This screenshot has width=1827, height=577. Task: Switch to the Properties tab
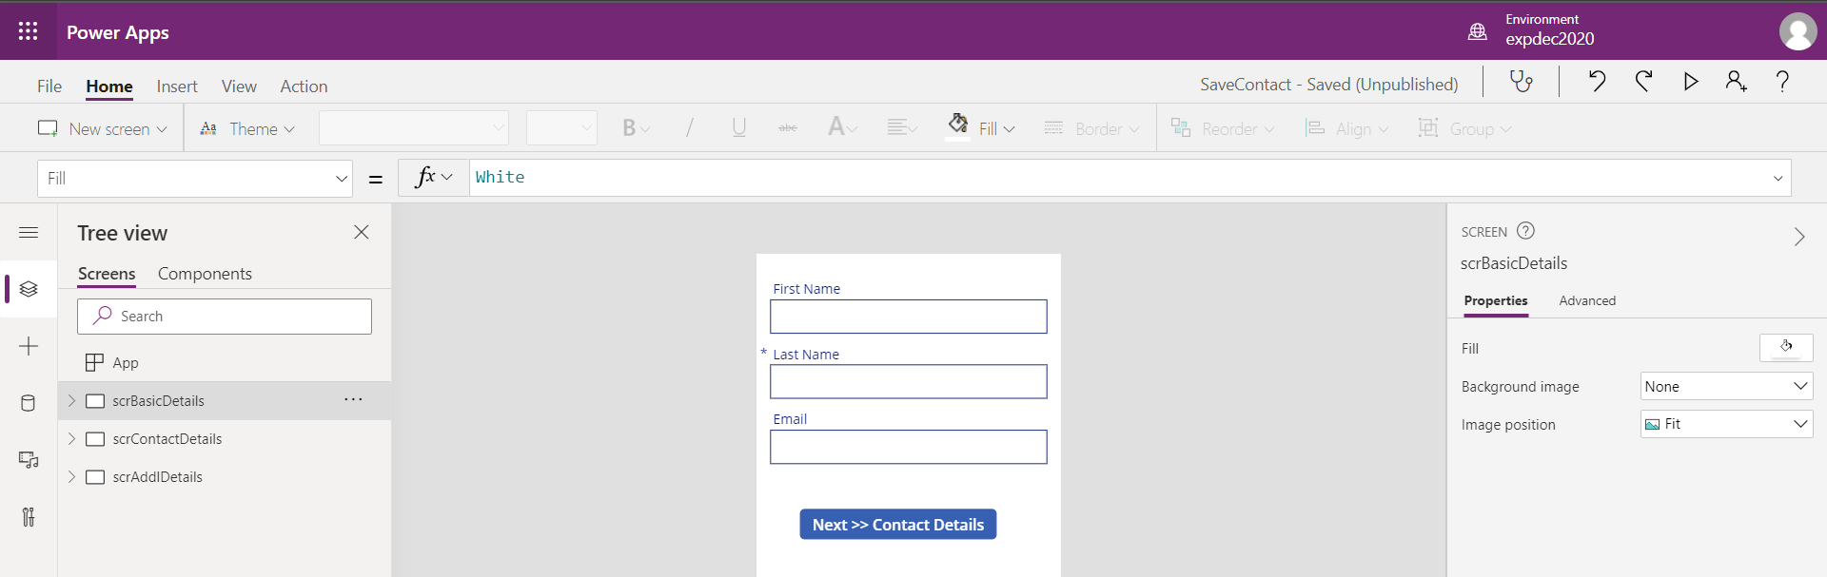point(1496,300)
